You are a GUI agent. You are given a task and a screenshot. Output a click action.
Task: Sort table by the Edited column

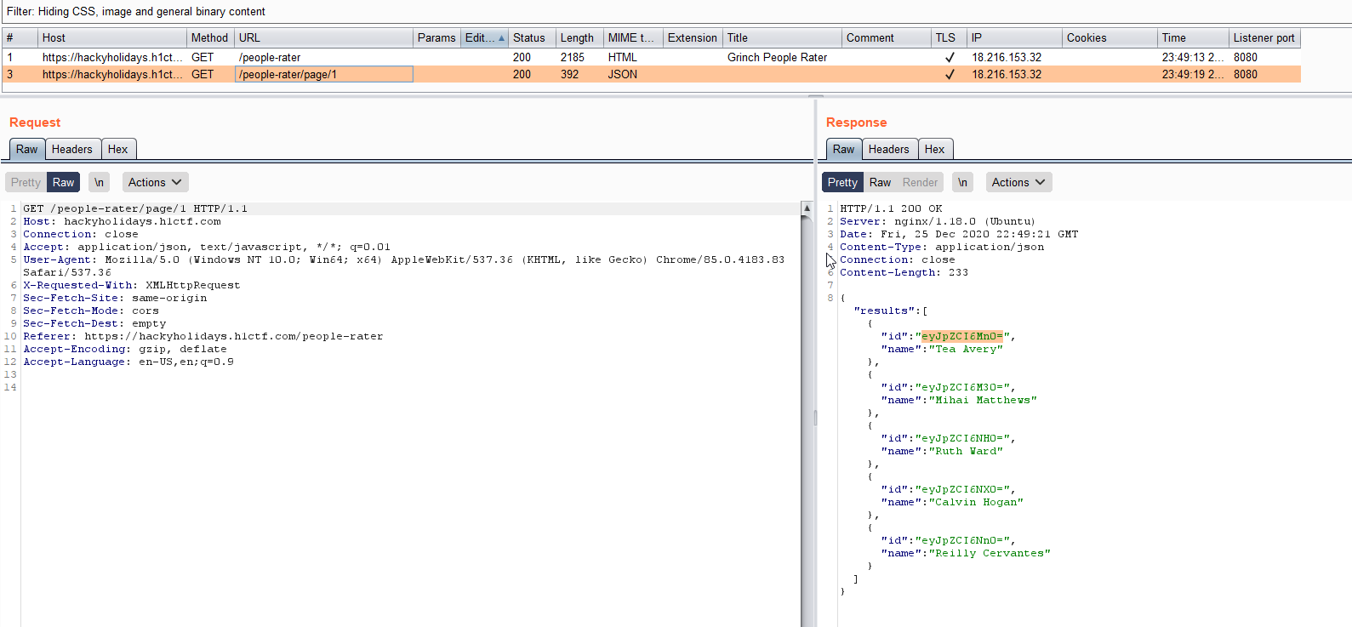(x=484, y=37)
